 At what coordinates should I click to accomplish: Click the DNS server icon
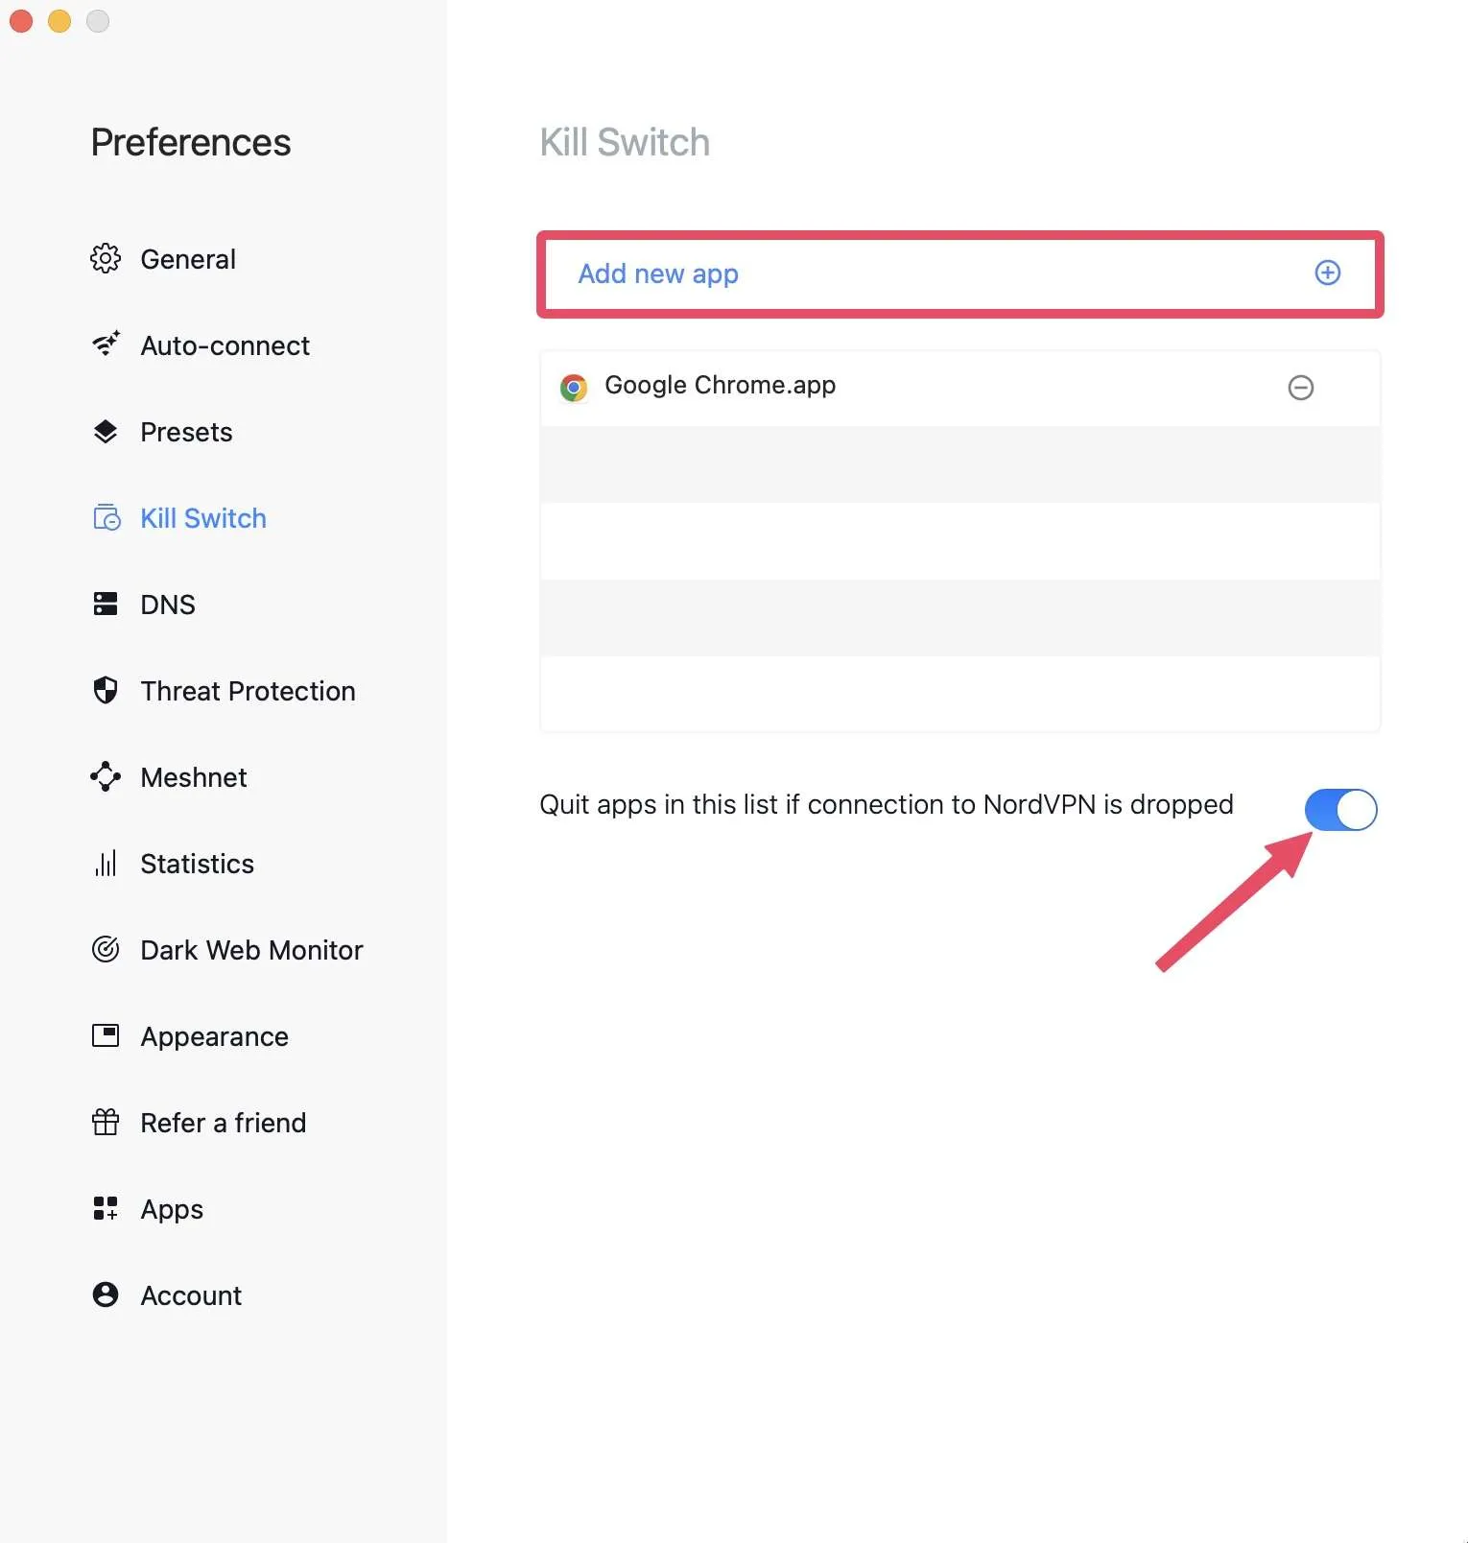(106, 604)
